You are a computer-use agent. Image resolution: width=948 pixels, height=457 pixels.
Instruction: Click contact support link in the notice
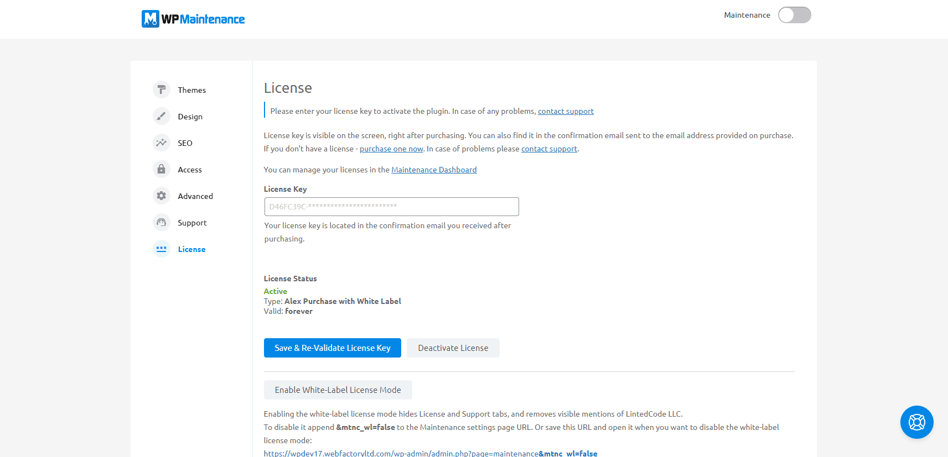point(566,111)
